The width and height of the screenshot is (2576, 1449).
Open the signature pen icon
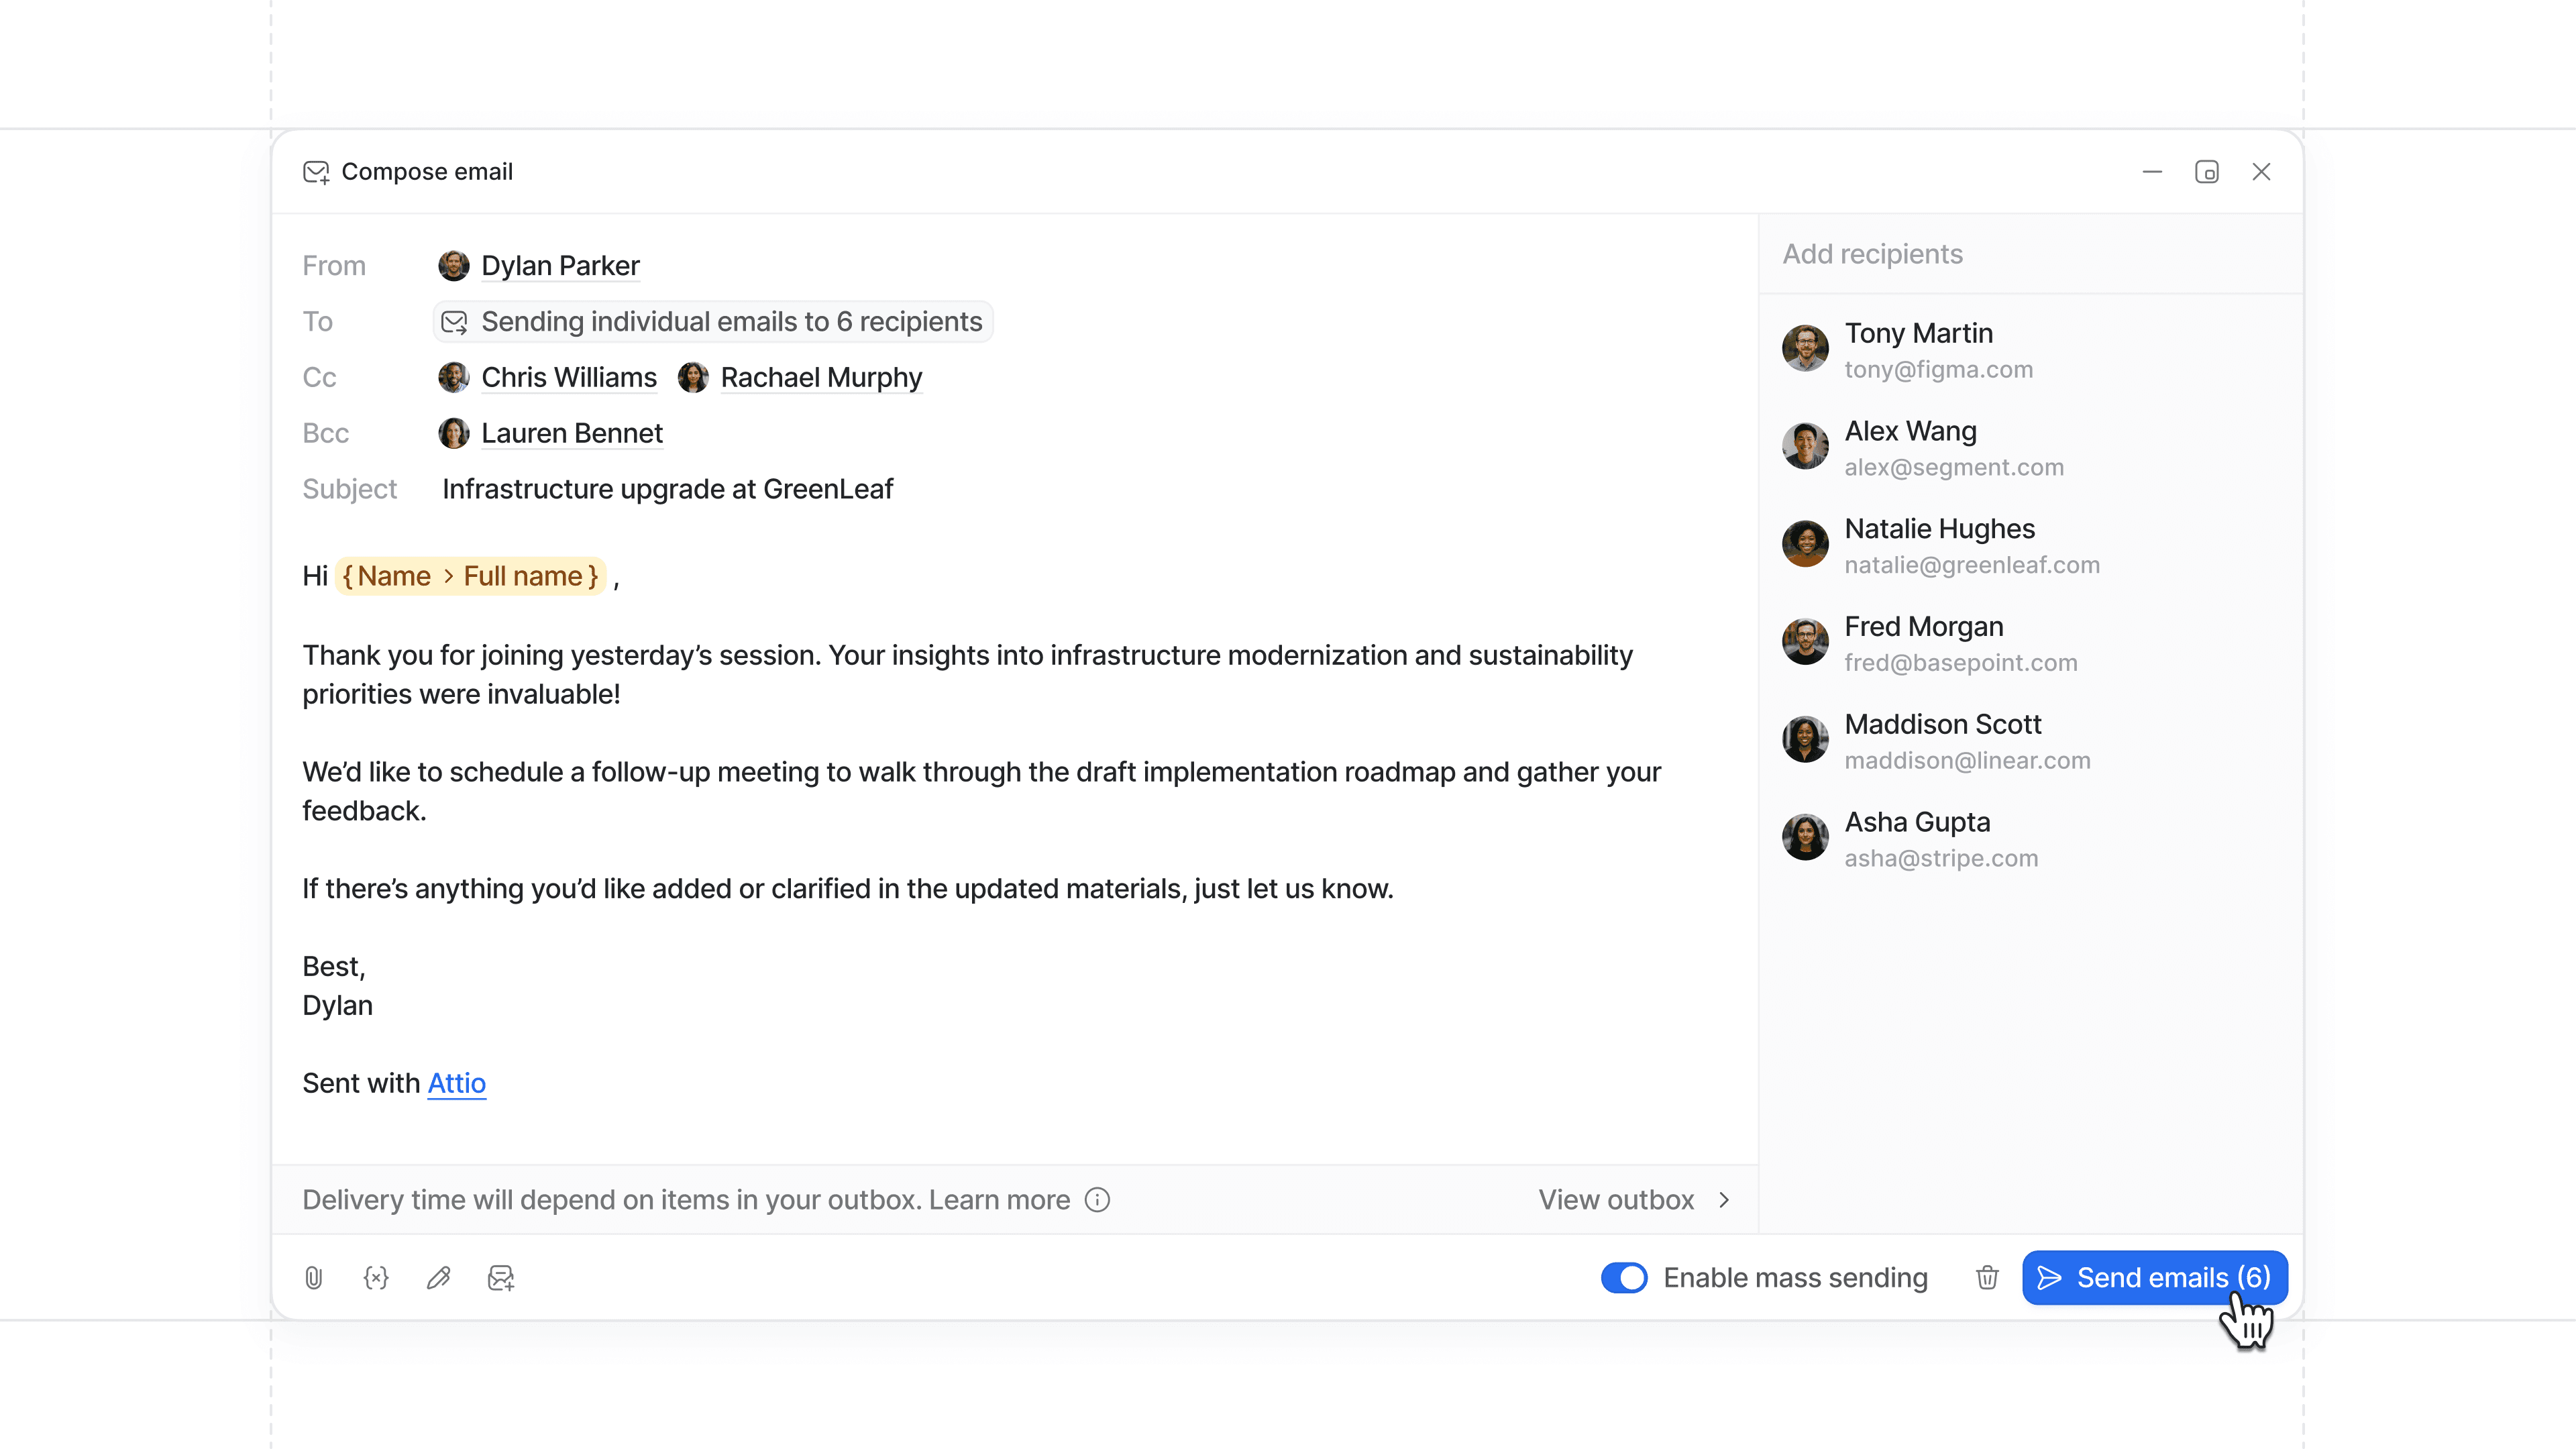coord(438,1277)
